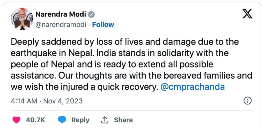Follow the Narendra Modi account

tap(103, 25)
